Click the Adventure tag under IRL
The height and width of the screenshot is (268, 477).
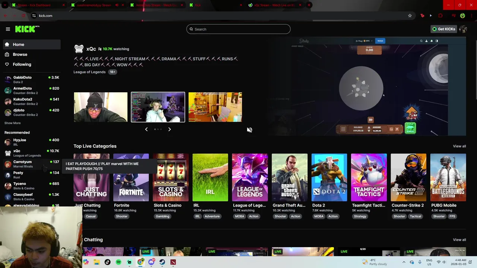pos(212,216)
